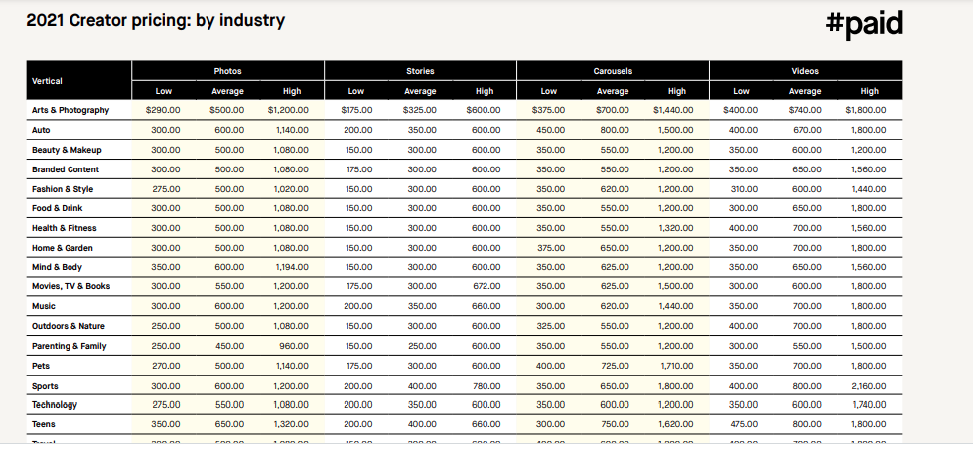
Task: Select the Beauty & Makeup row label
Action: tap(67, 150)
